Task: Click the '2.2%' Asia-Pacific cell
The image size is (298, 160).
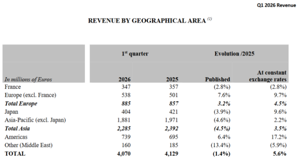Action: 280,120
